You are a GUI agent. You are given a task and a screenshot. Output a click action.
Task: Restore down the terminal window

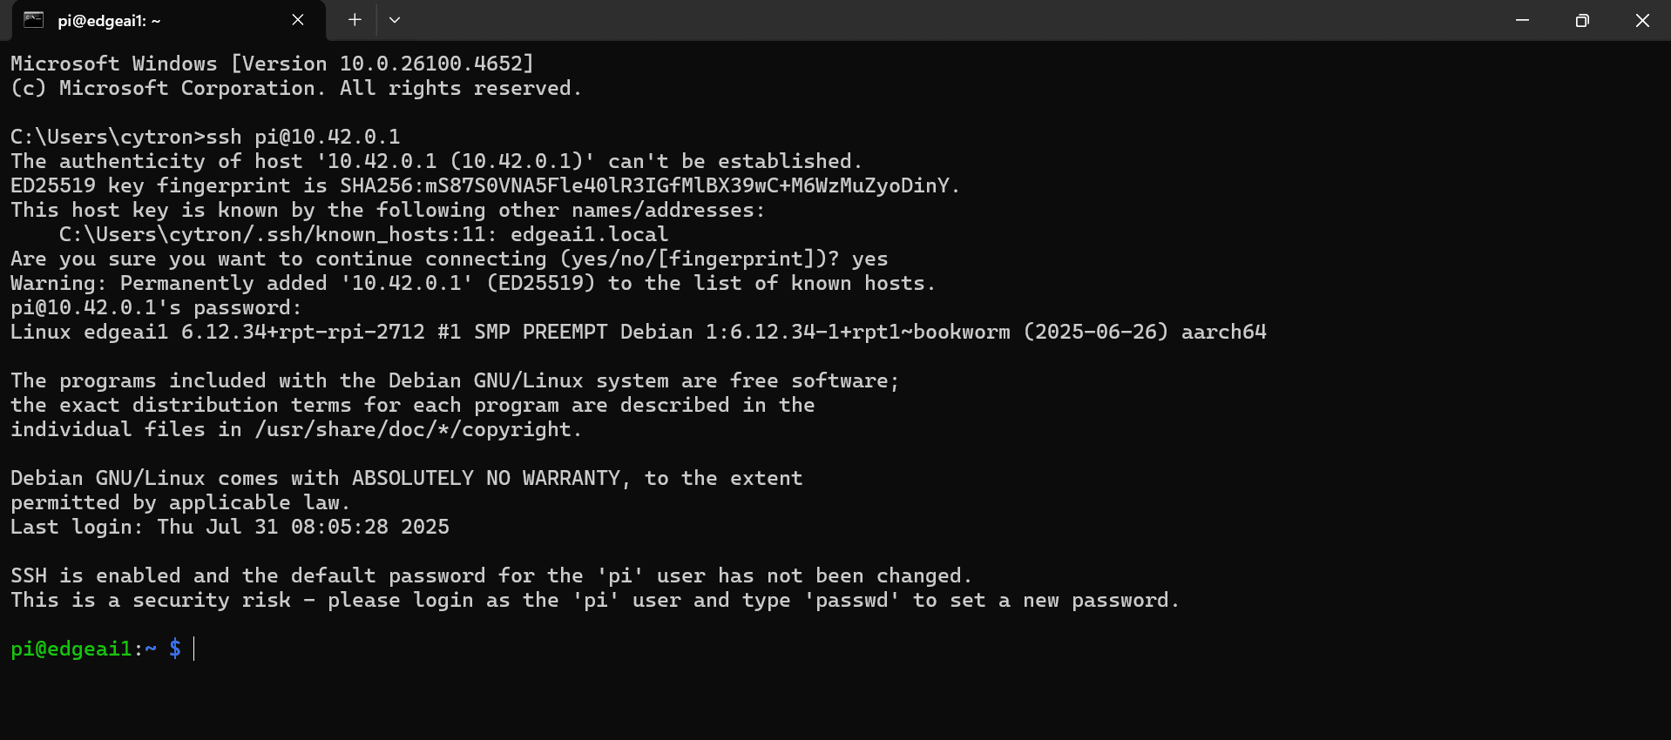pos(1582,20)
